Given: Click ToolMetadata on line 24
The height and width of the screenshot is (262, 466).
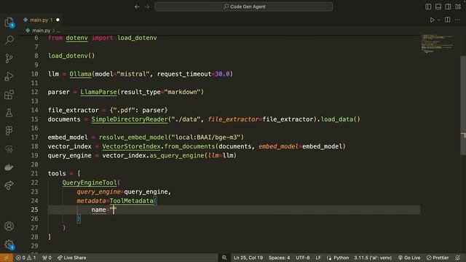Looking at the screenshot, I should 132,201.
